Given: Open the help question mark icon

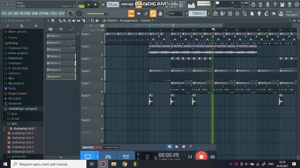Looking at the screenshot, I should 275,5.
